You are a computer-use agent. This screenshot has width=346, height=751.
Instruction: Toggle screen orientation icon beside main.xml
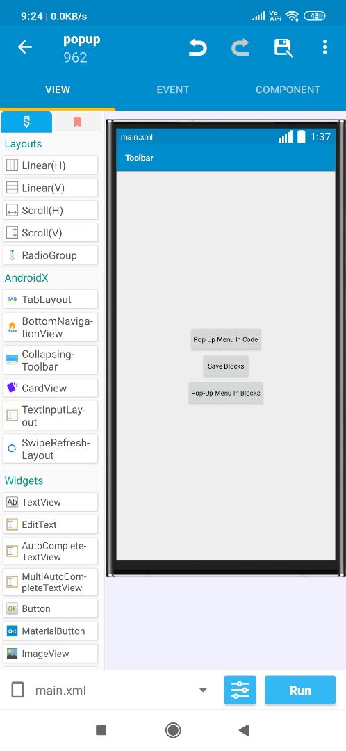point(17,691)
